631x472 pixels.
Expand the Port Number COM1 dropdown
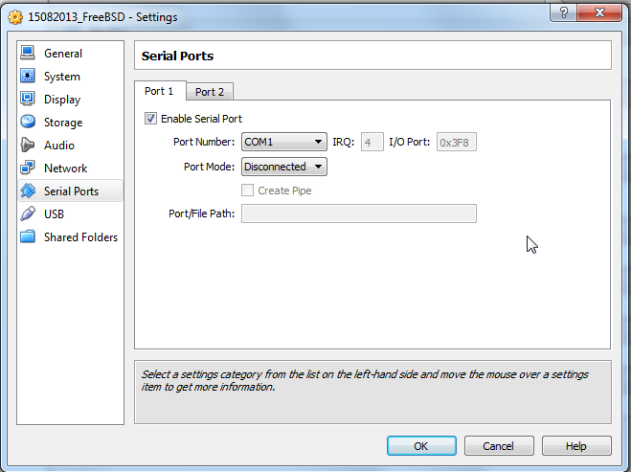click(x=283, y=143)
